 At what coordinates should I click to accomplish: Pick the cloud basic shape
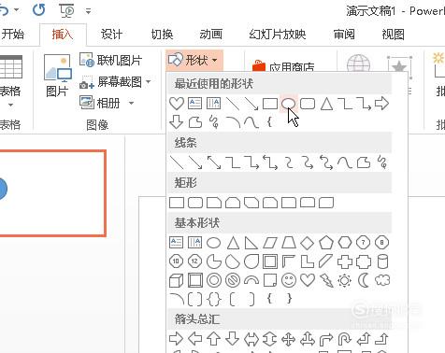pos(382,280)
